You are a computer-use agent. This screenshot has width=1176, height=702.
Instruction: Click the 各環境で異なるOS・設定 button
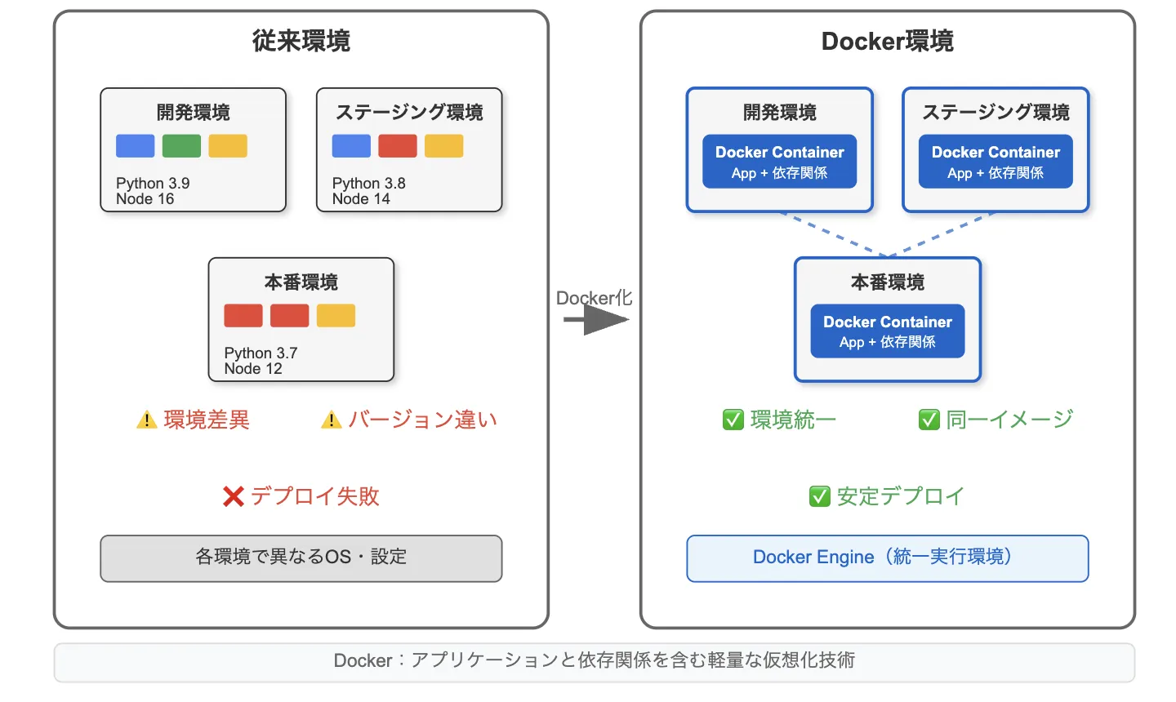[301, 558]
